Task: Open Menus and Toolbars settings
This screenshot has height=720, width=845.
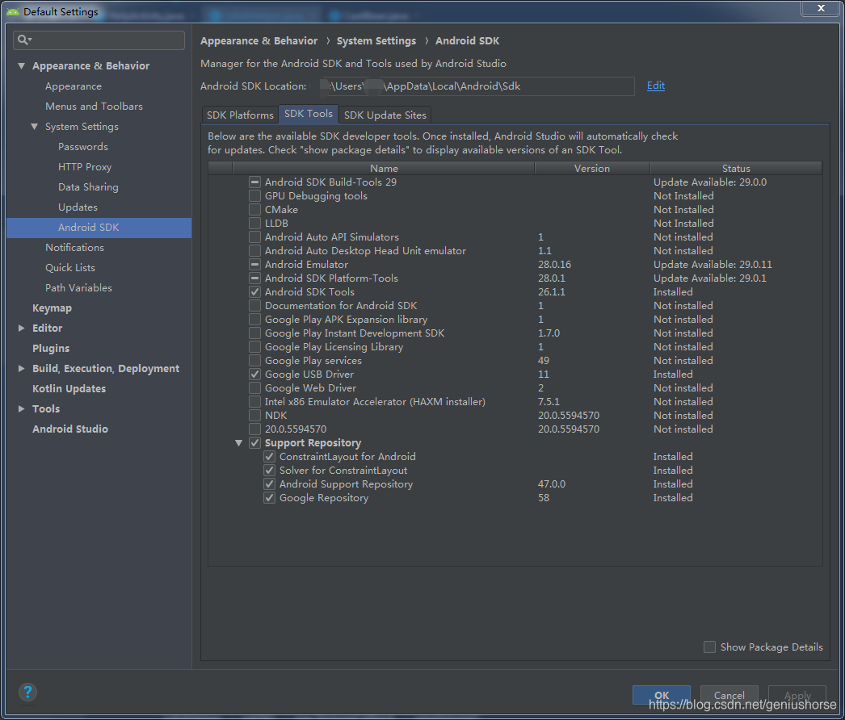Action: (94, 106)
